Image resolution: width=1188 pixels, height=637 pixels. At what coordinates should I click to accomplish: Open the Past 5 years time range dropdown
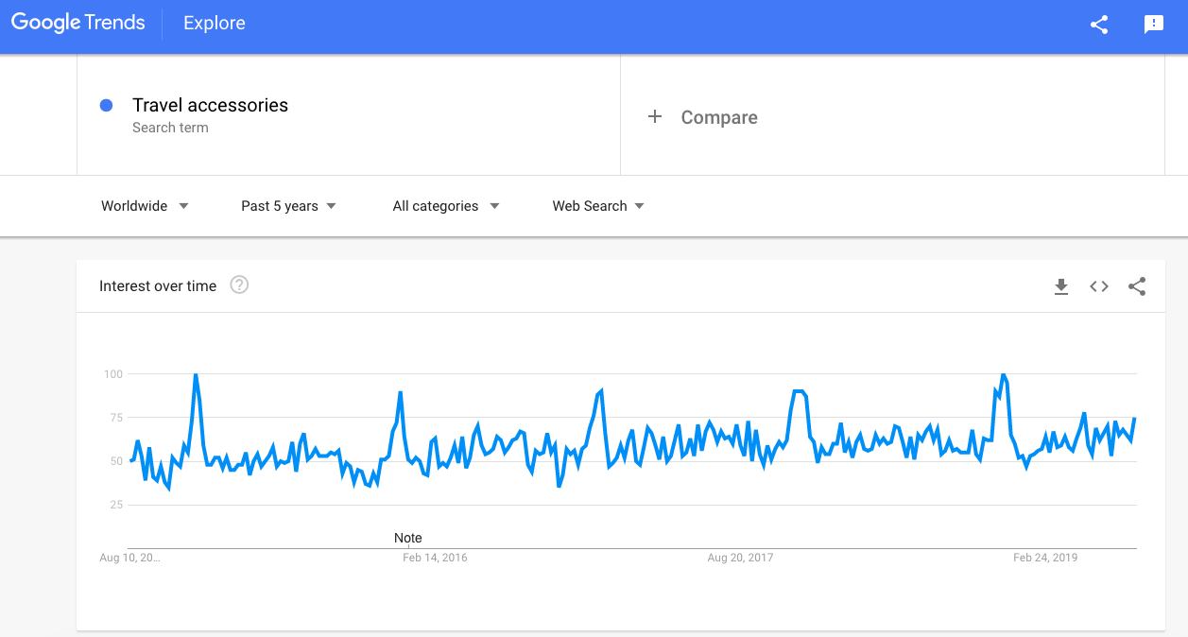click(288, 206)
